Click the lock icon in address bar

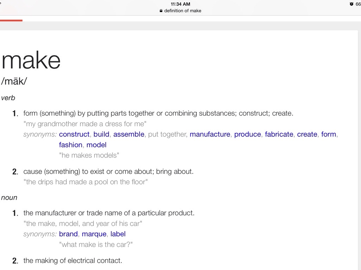point(161,11)
